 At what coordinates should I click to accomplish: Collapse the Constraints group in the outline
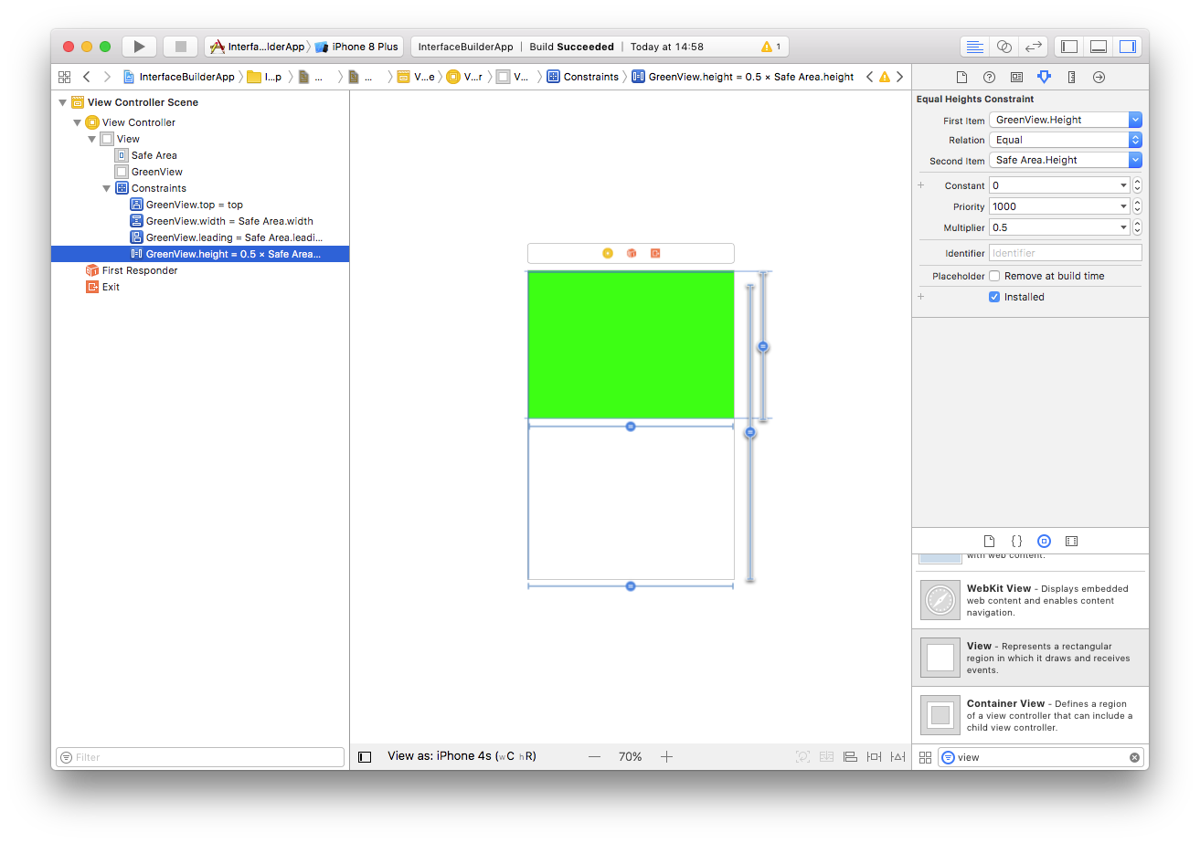coord(107,187)
